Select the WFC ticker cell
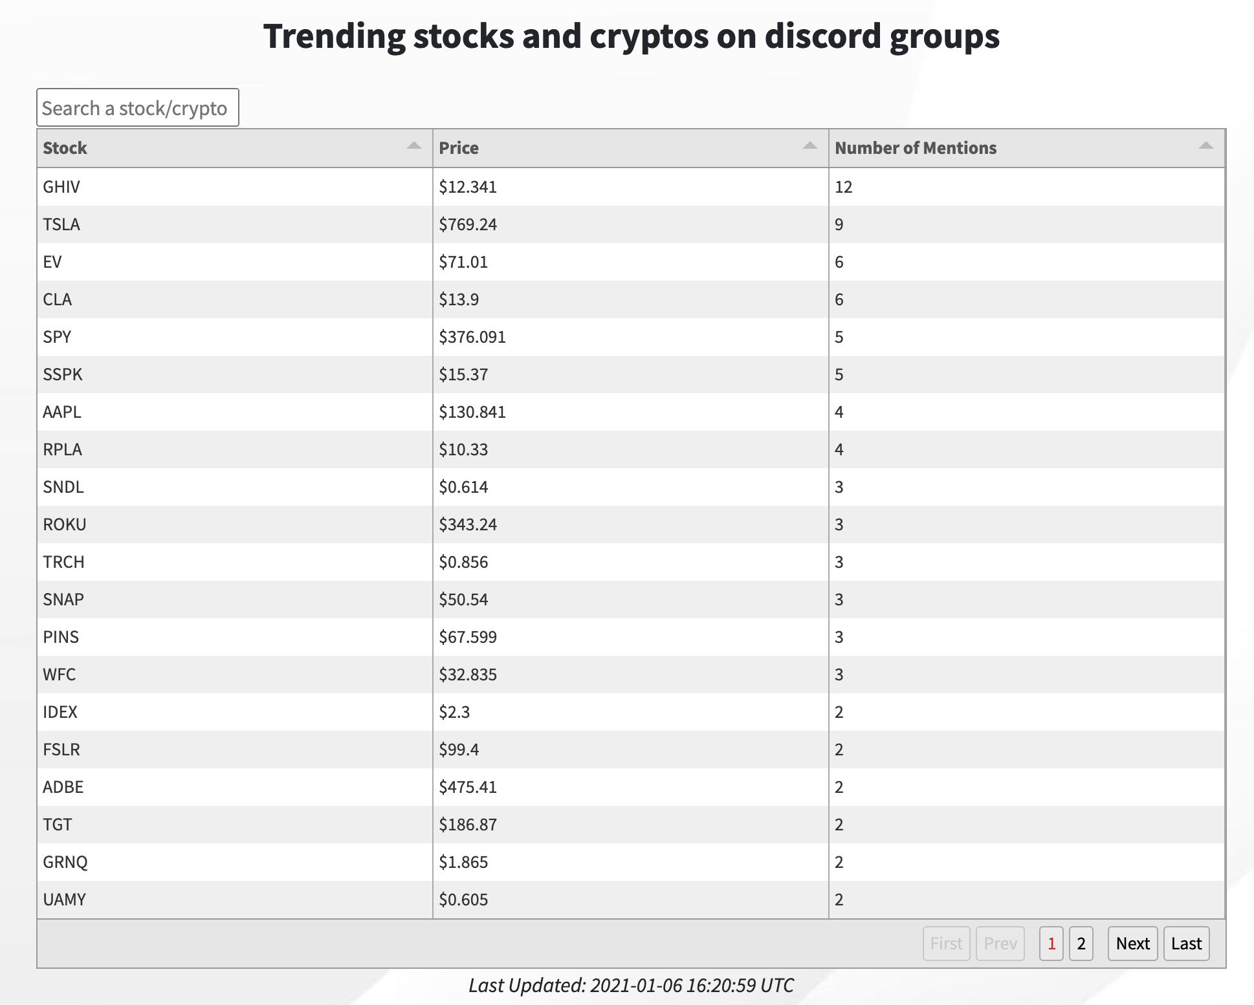Image resolution: width=1254 pixels, height=1005 pixels. (235, 675)
